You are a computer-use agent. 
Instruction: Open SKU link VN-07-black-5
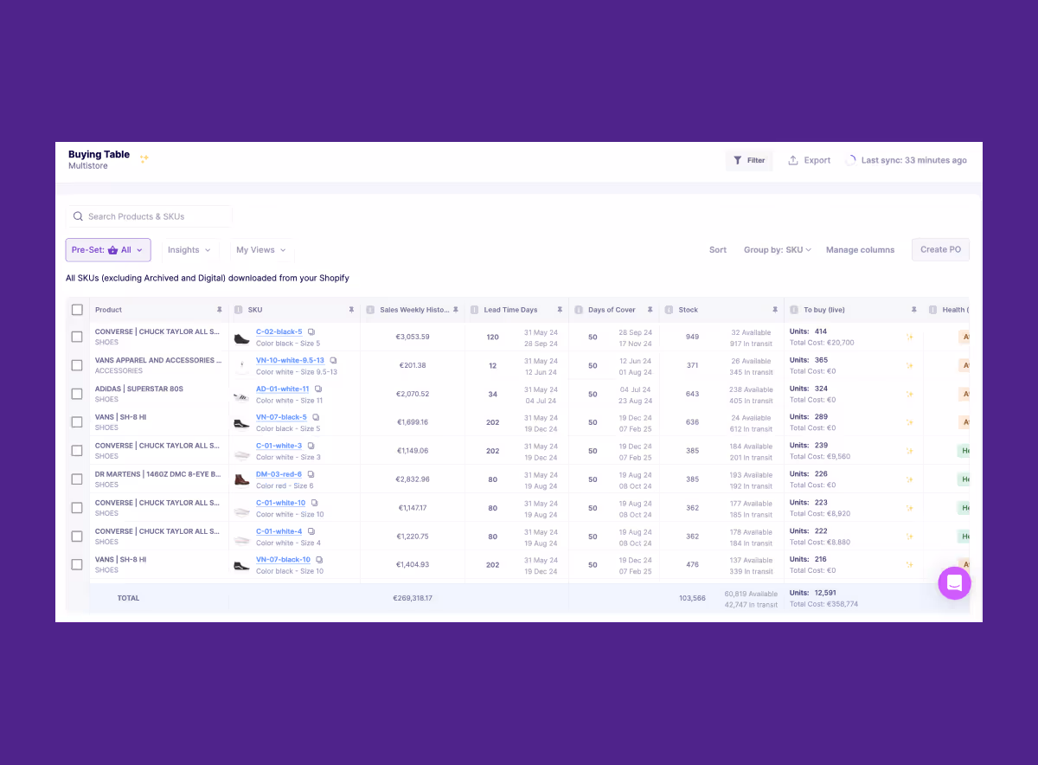(x=281, y=417)
